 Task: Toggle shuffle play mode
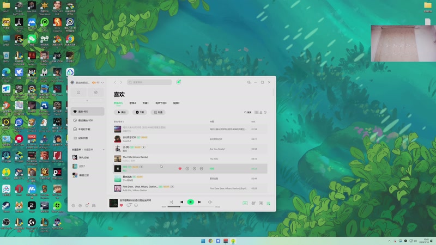coord(171,202)
